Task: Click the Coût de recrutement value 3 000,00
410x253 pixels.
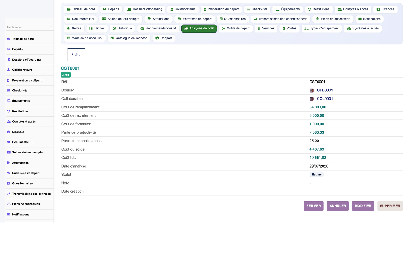Action: 317,116
